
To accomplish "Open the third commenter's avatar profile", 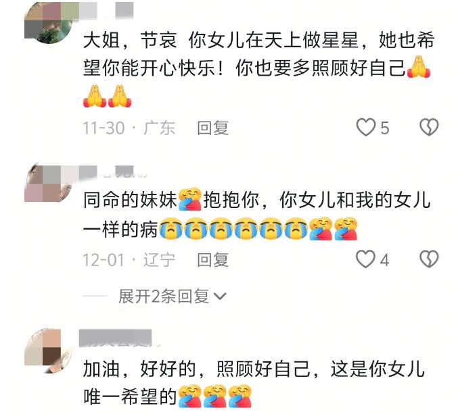I will [48, 351].
